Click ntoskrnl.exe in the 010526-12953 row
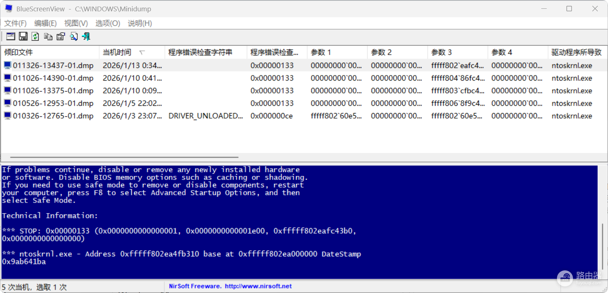The width and height of the screenshot is (608, 293). pyautogui.click(x=572, y=103)
